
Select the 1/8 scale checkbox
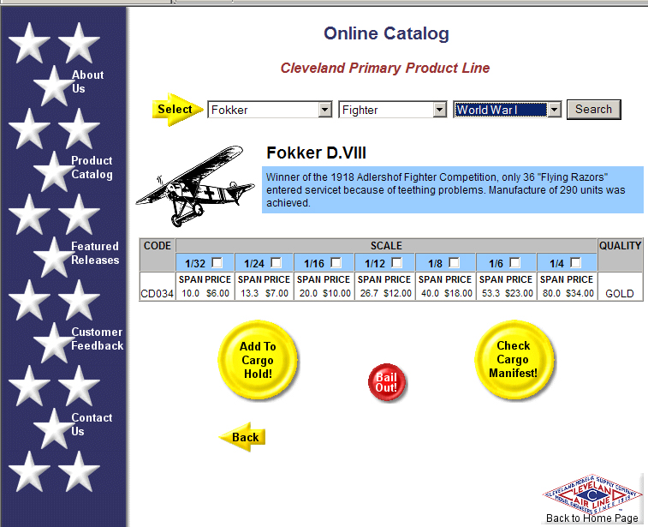[455, 262]
